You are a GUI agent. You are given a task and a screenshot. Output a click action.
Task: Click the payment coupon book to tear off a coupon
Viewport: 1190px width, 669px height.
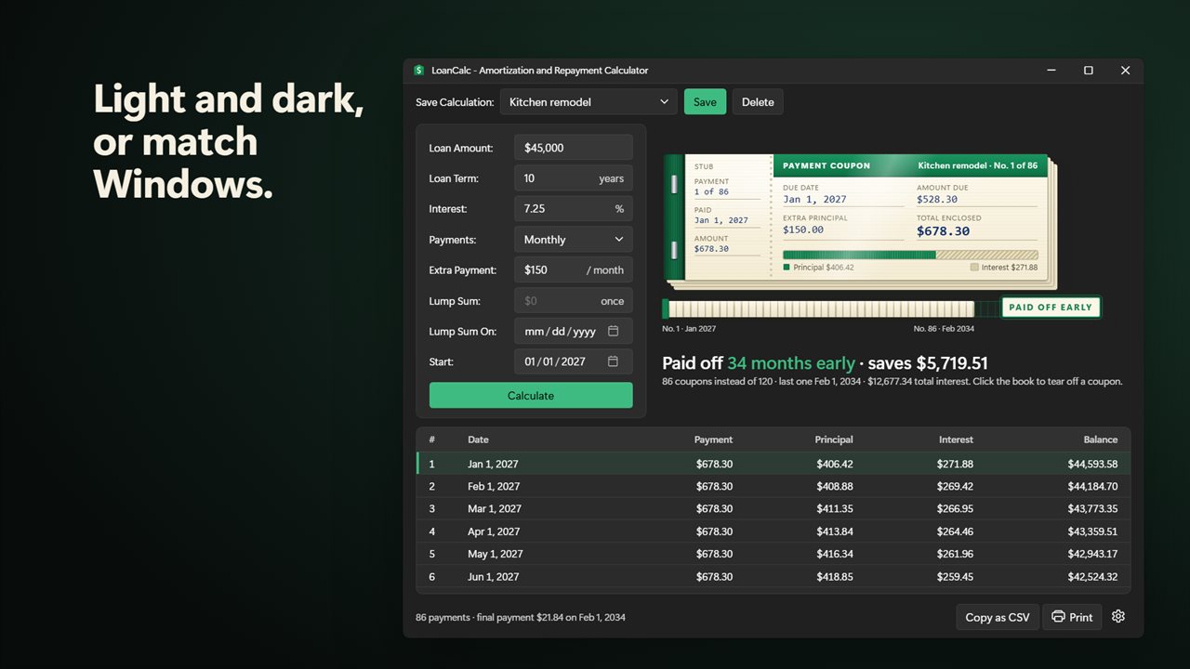click(x=860, y=220)
